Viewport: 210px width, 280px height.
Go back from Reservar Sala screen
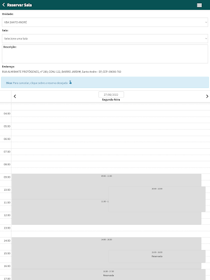point(3,5)
